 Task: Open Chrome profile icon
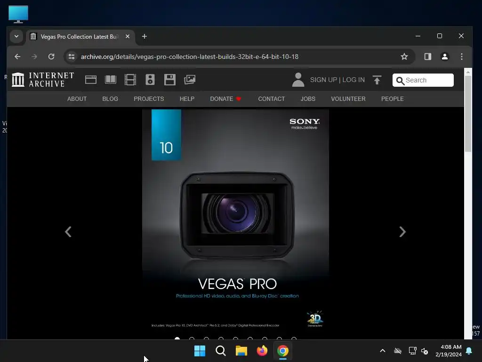(444, 57)
